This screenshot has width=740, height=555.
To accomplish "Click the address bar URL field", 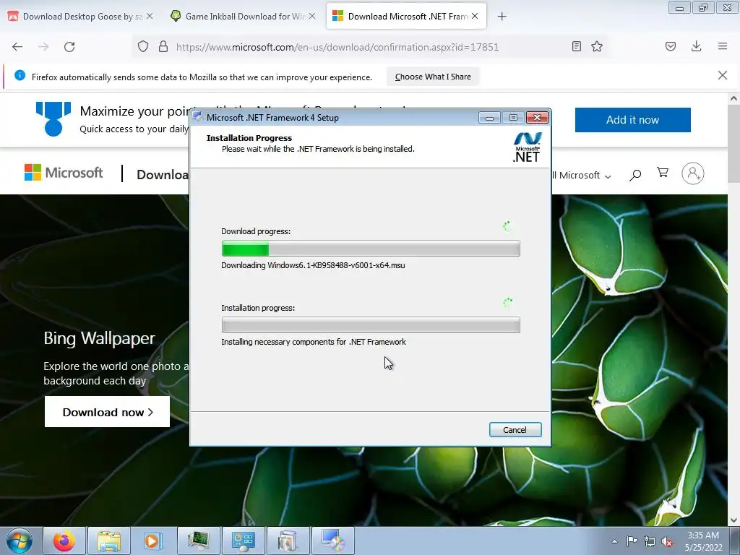I will tap(337, 47).
